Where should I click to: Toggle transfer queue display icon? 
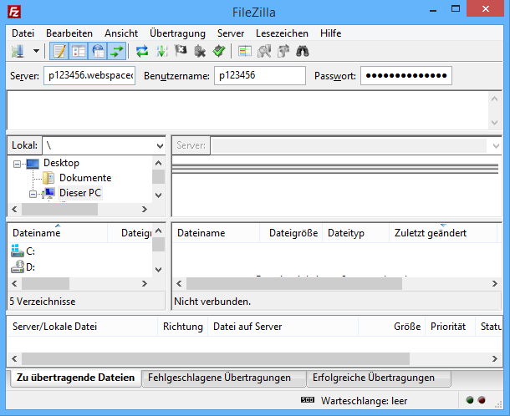click(117, 51)
